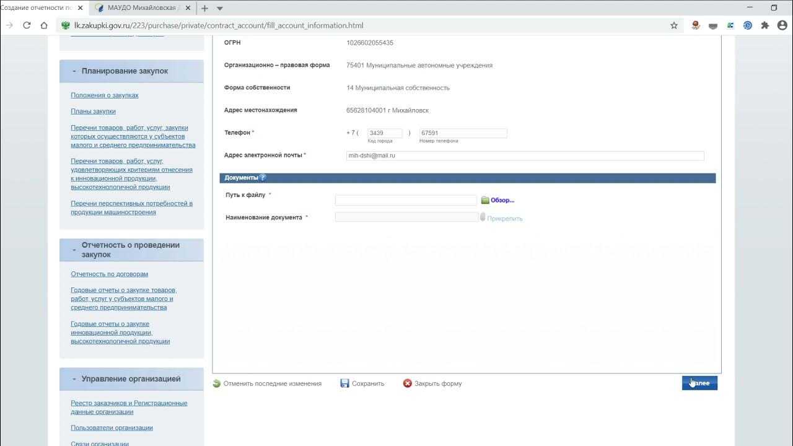Open annual reports on innovative products link

point(120,333)
